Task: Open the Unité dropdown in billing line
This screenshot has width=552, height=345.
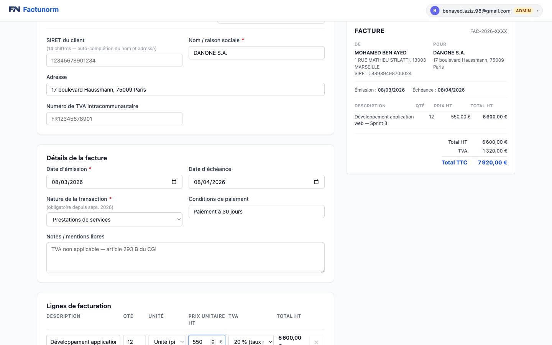Action: [x=167, y=341]
